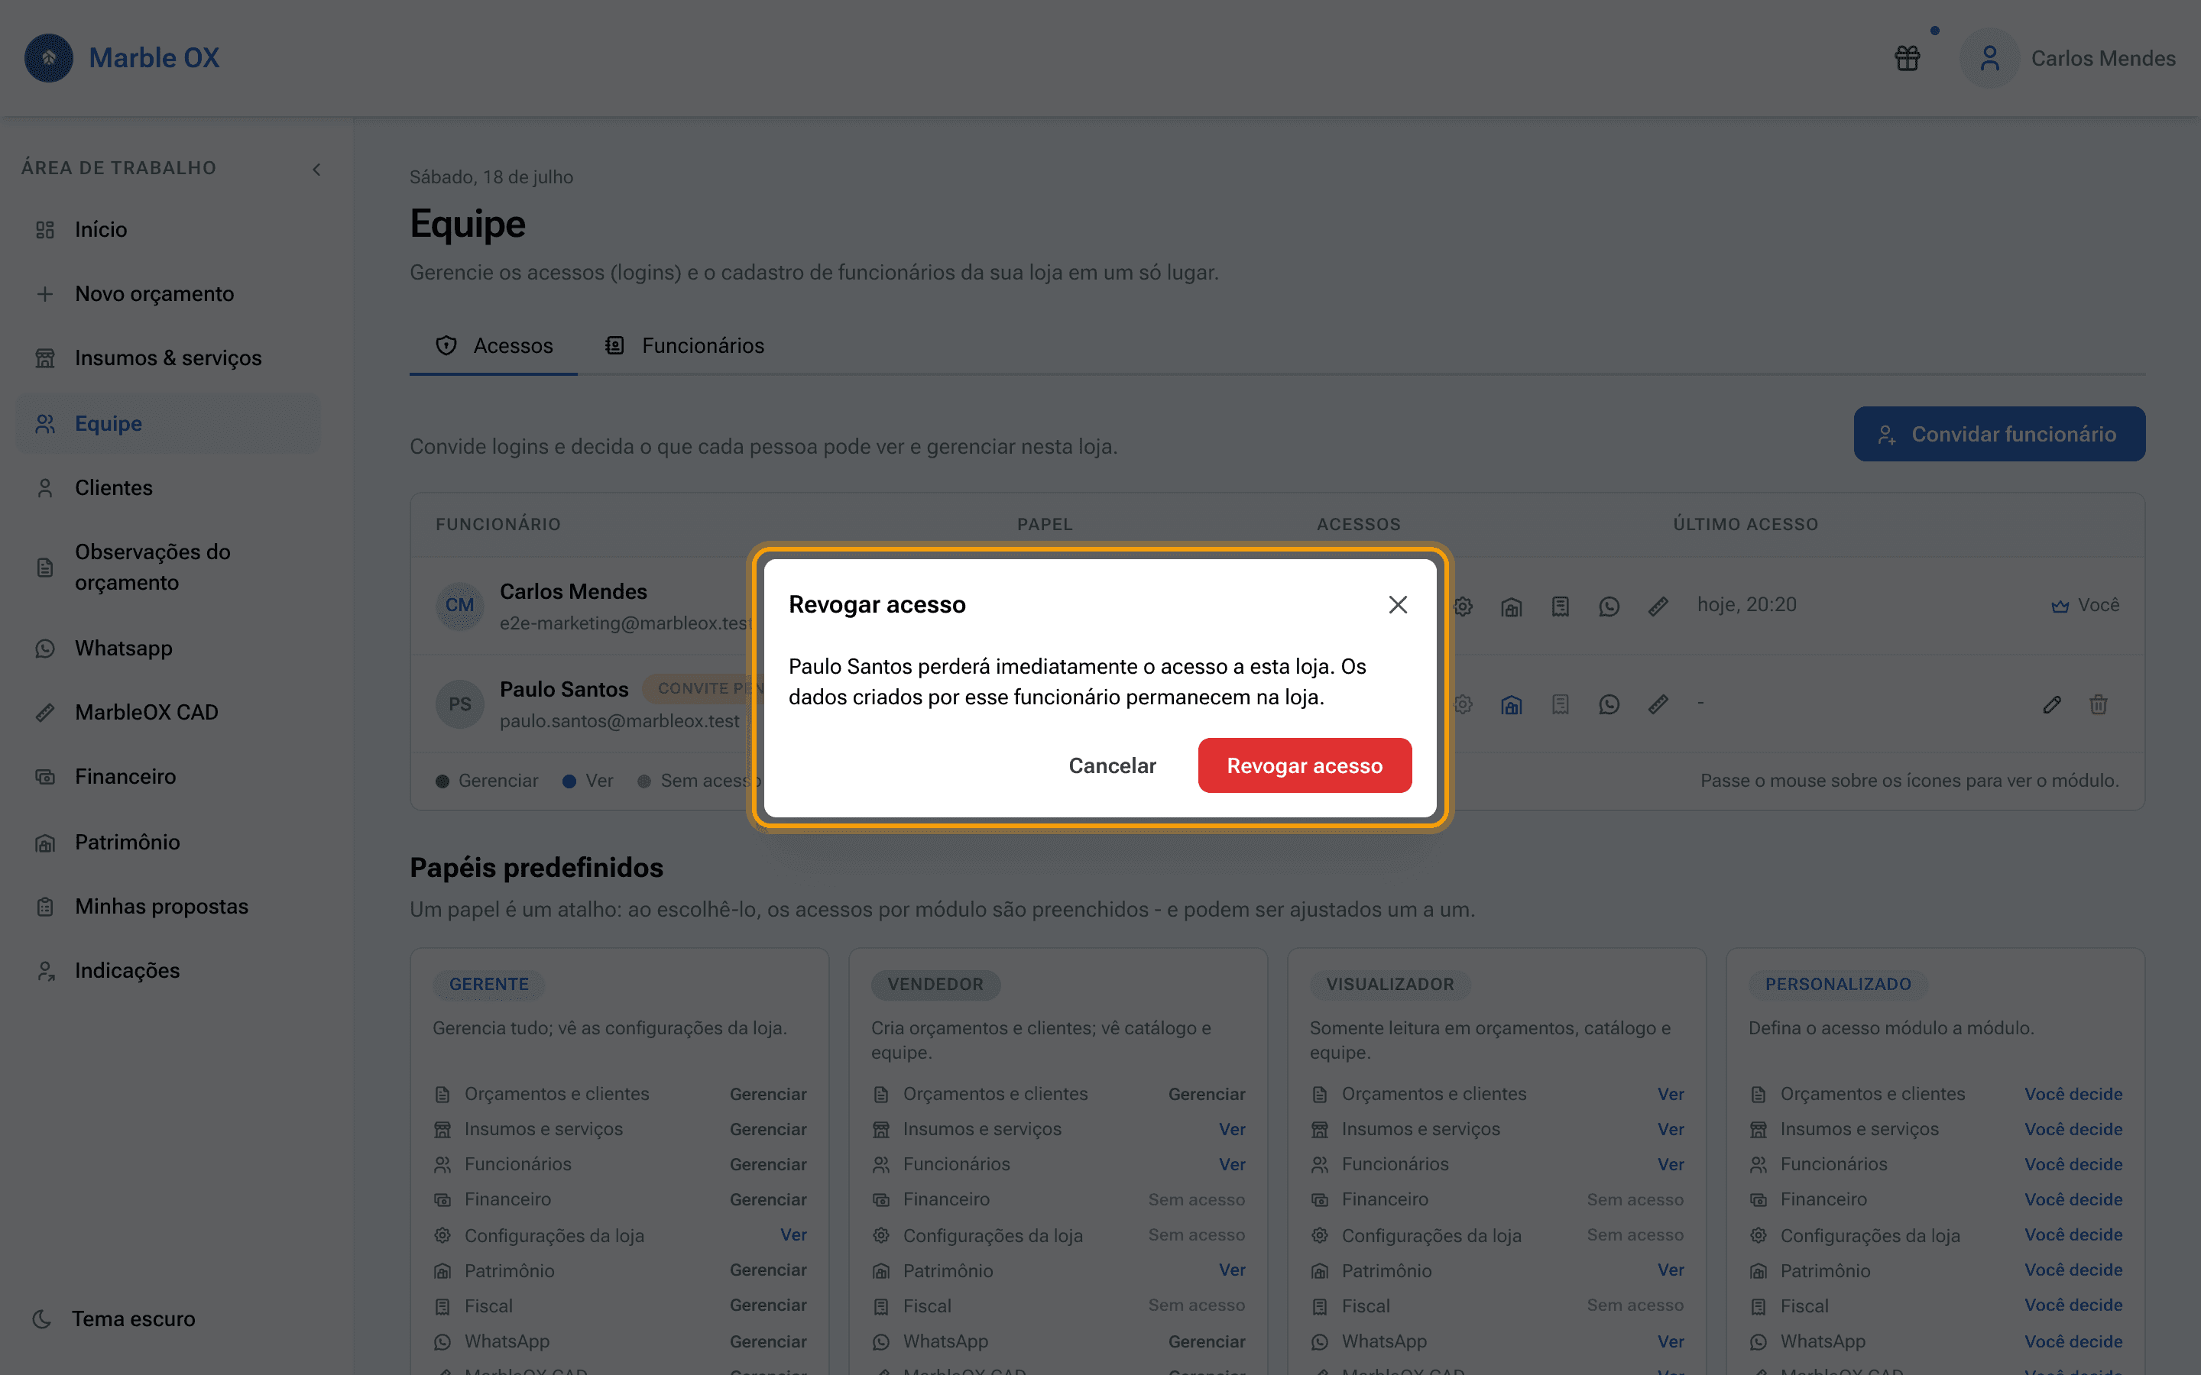Click Patrimônio building icon in Carlos Mendes row

point(1512,607)
